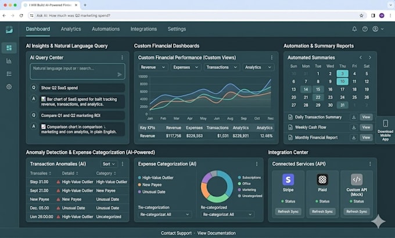This screenshot has height=238, width=395.
Task: Sort by the Detaild column
Action: [x=70, y=173]
